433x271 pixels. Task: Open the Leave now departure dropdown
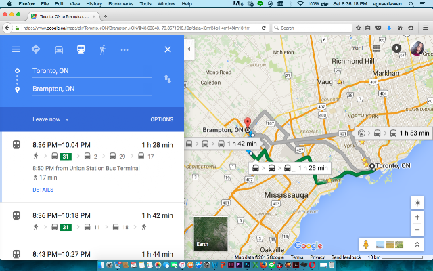pyautogui.click(x=50, y=119)
